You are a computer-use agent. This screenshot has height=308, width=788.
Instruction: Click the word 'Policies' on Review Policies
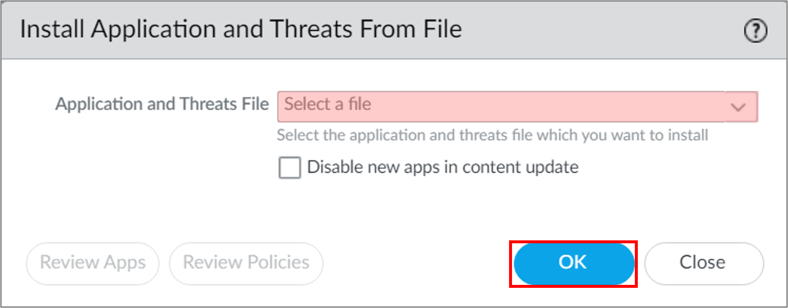tap(278, 263)
